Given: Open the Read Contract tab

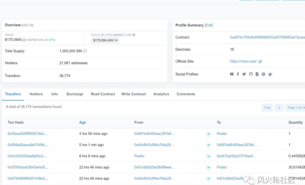Looking at the screenshot, I should [103, 94].
